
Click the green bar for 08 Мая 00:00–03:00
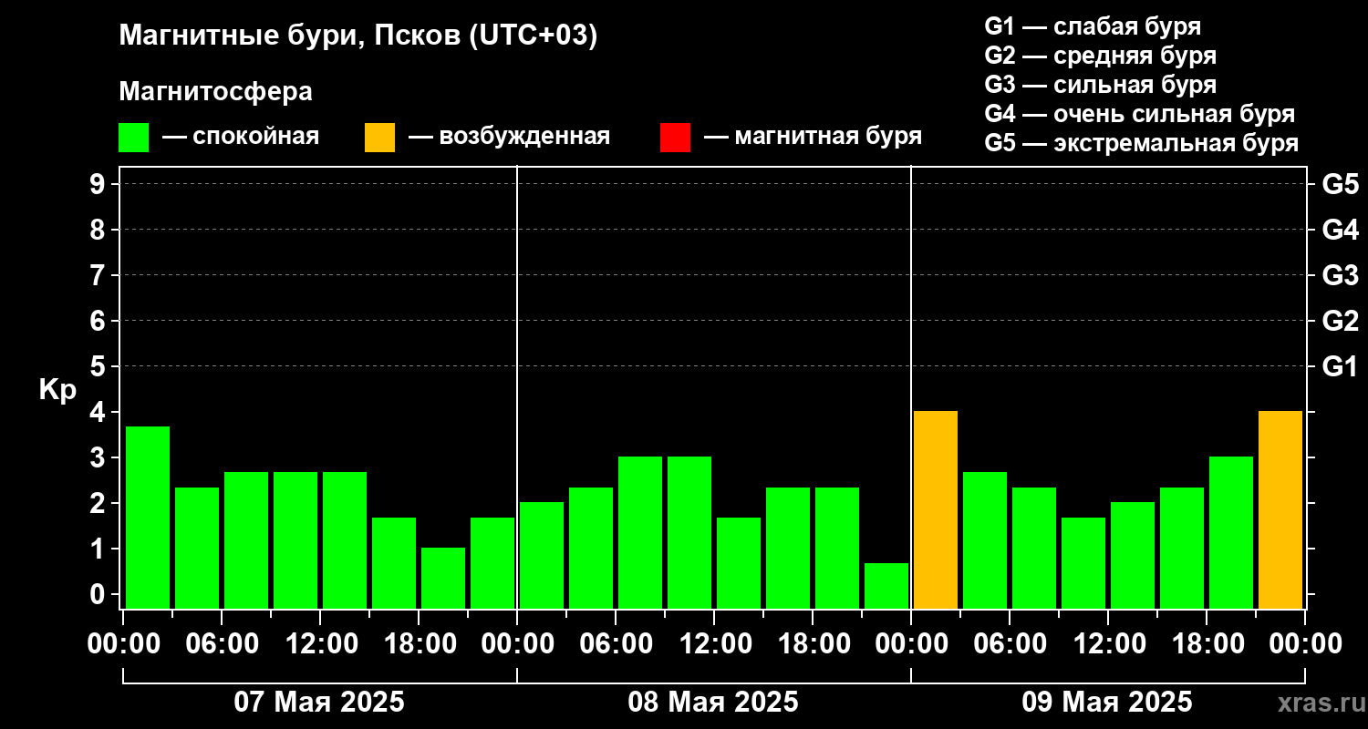tap(542, 556)
